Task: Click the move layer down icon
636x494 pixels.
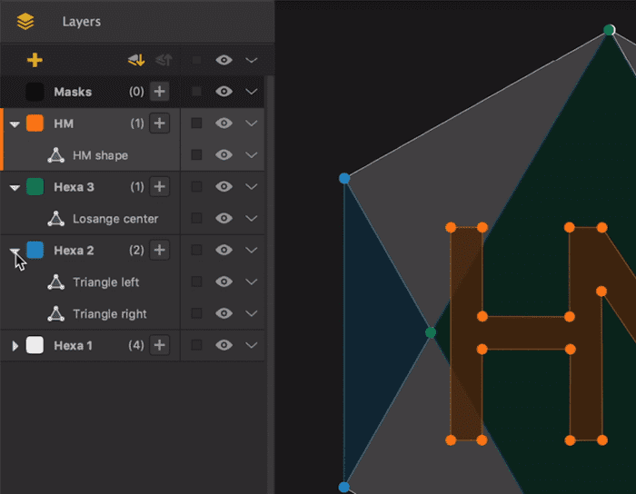Action: pyautogui.click(x=136, y=60)
